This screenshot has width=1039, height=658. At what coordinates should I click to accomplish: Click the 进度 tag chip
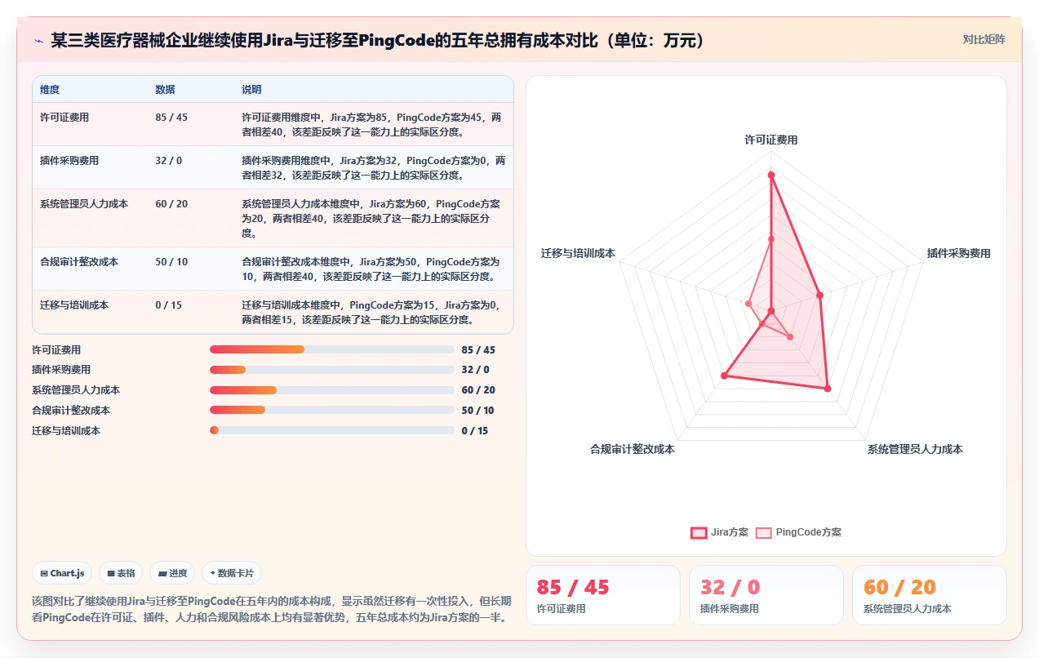coord(172,573)
